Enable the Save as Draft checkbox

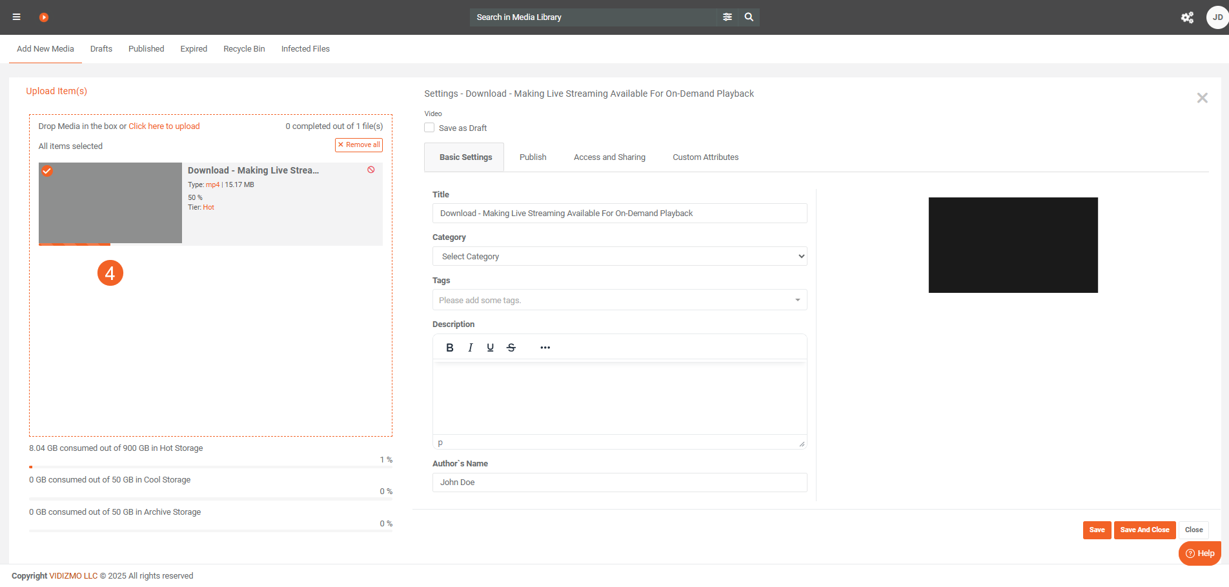(x=429, y=128)
